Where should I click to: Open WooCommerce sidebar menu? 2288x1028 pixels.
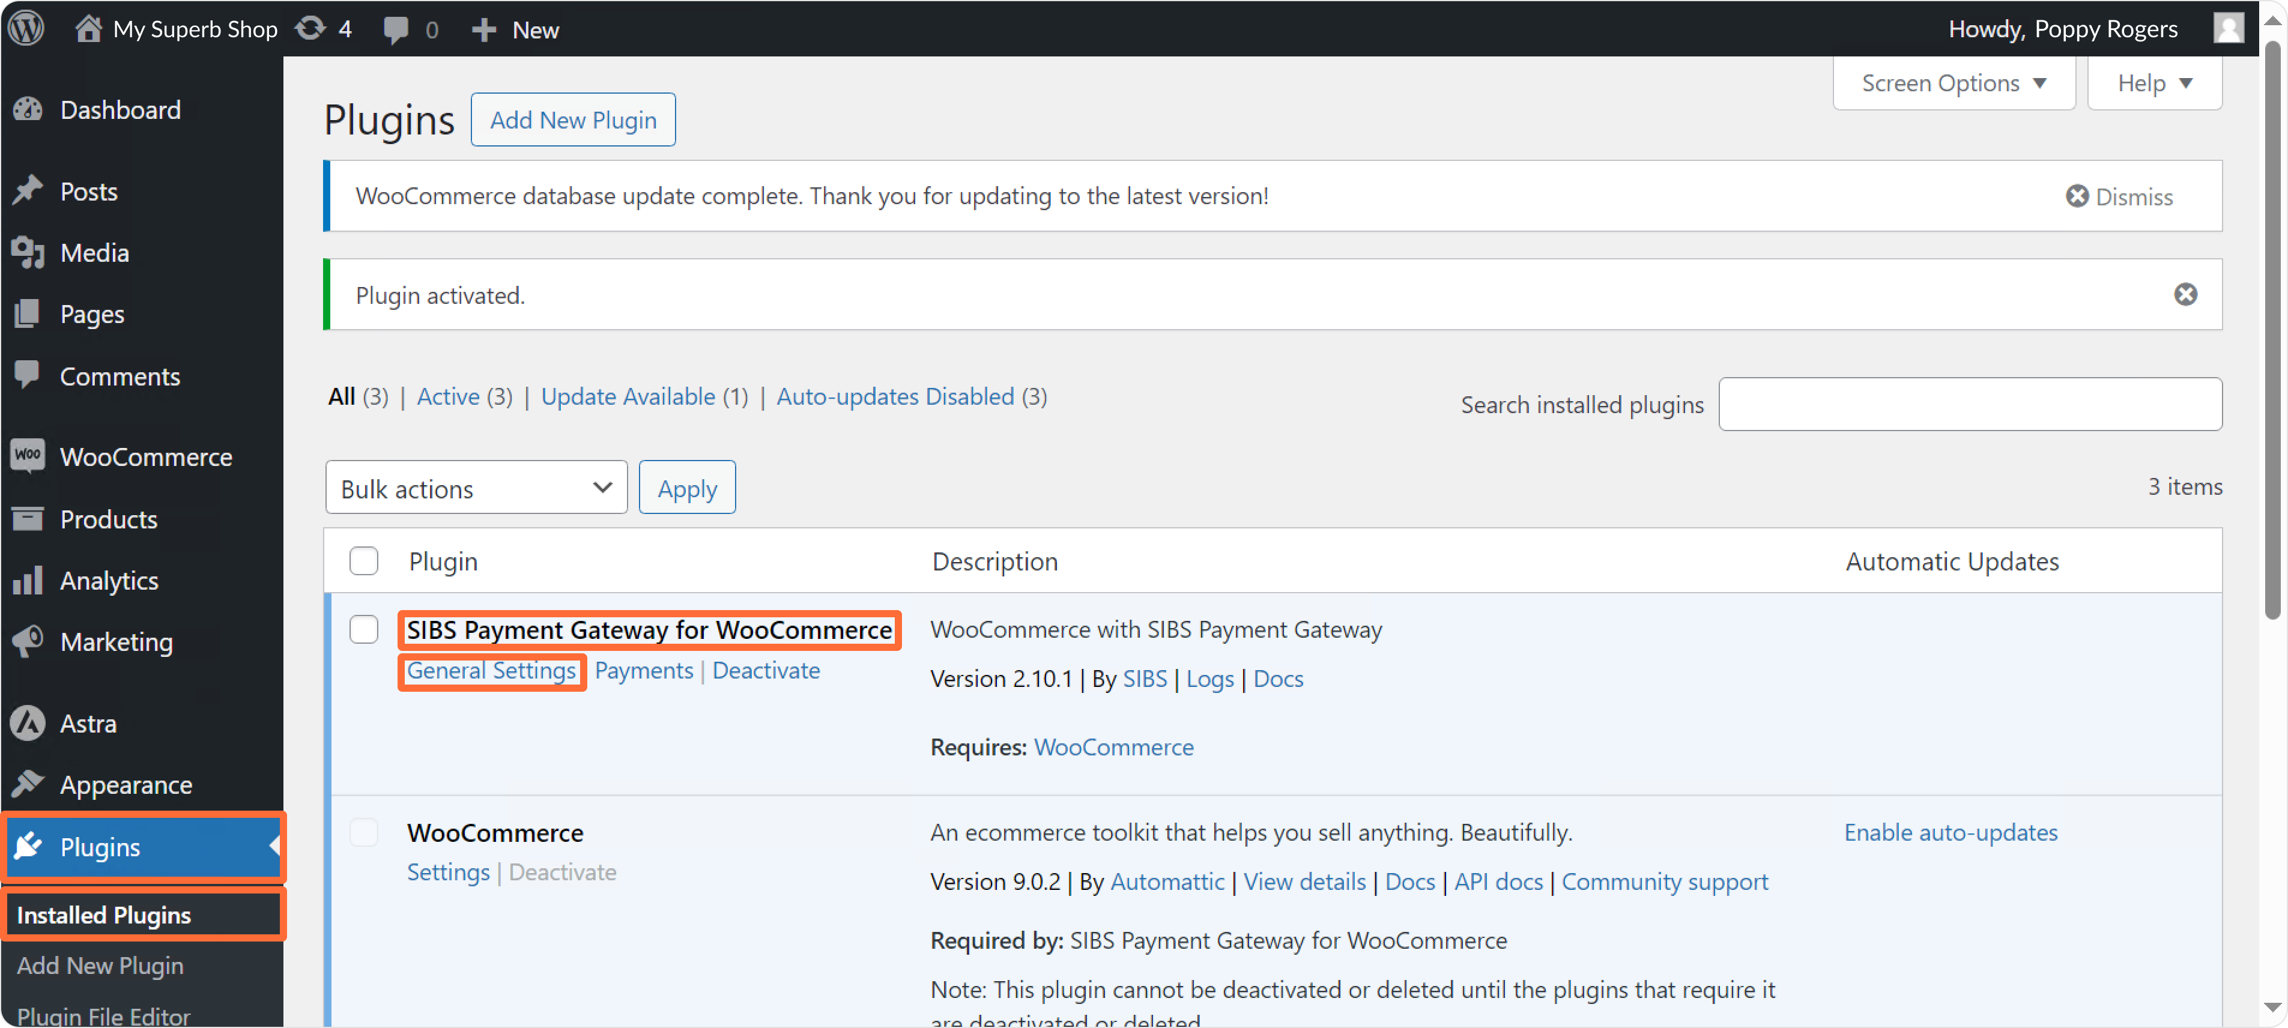click(x=146, y=456)
